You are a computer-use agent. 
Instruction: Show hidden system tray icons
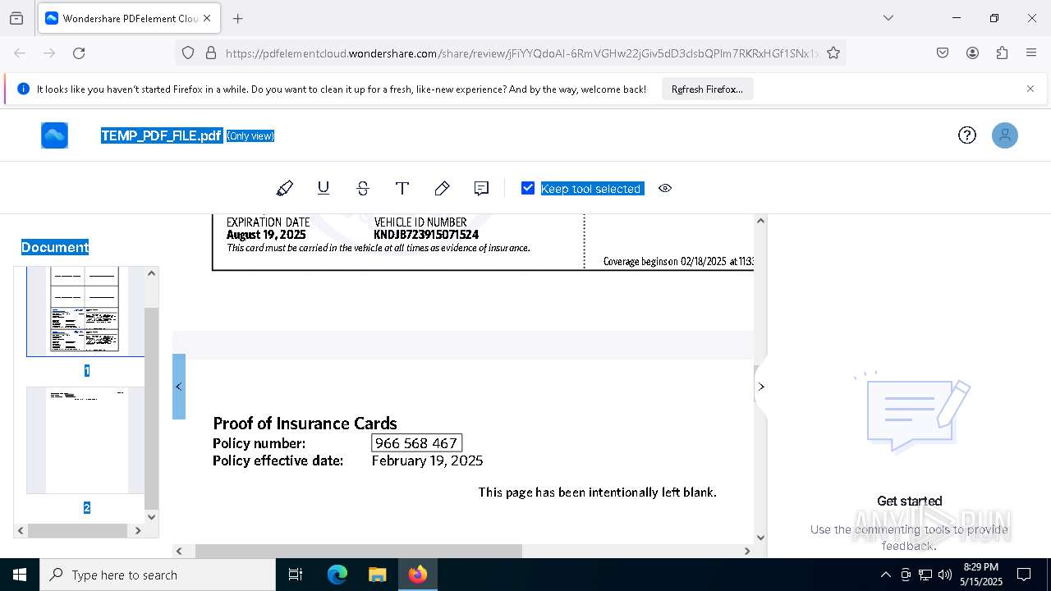click(x=885, y=575)
